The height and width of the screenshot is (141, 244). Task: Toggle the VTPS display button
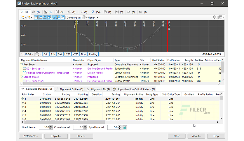pos(76,54)
